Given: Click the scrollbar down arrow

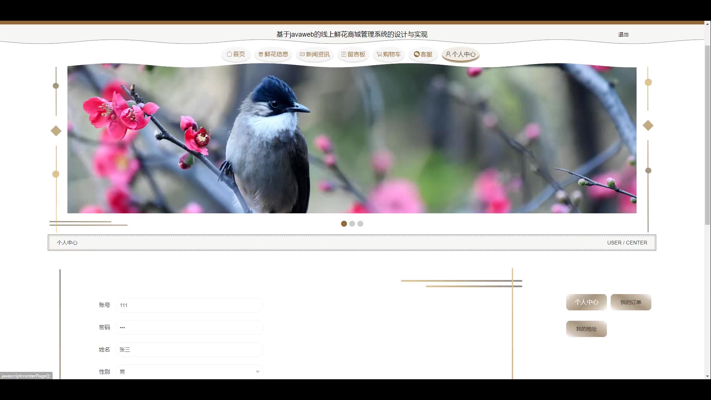Looking at the screenshot, I should tap(707, 376).
